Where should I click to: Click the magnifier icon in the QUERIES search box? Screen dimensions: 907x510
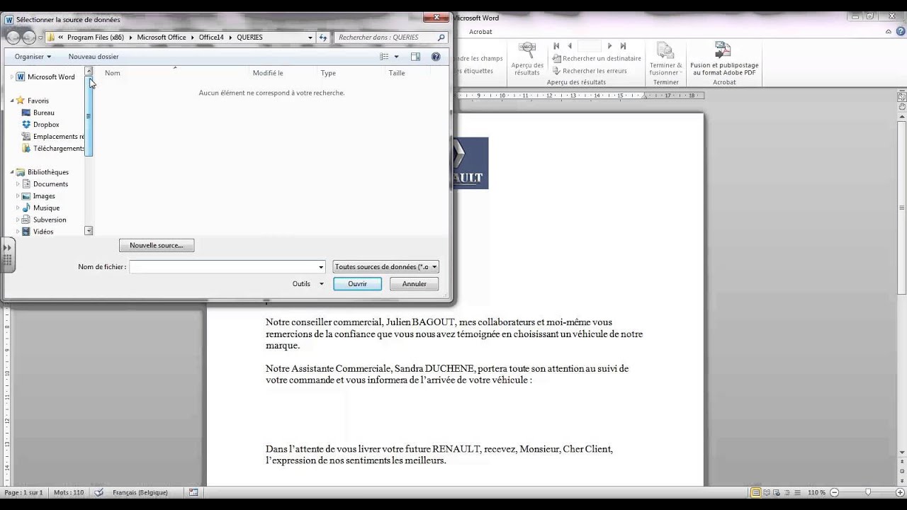pyautogui.click(x=441, y=38)
